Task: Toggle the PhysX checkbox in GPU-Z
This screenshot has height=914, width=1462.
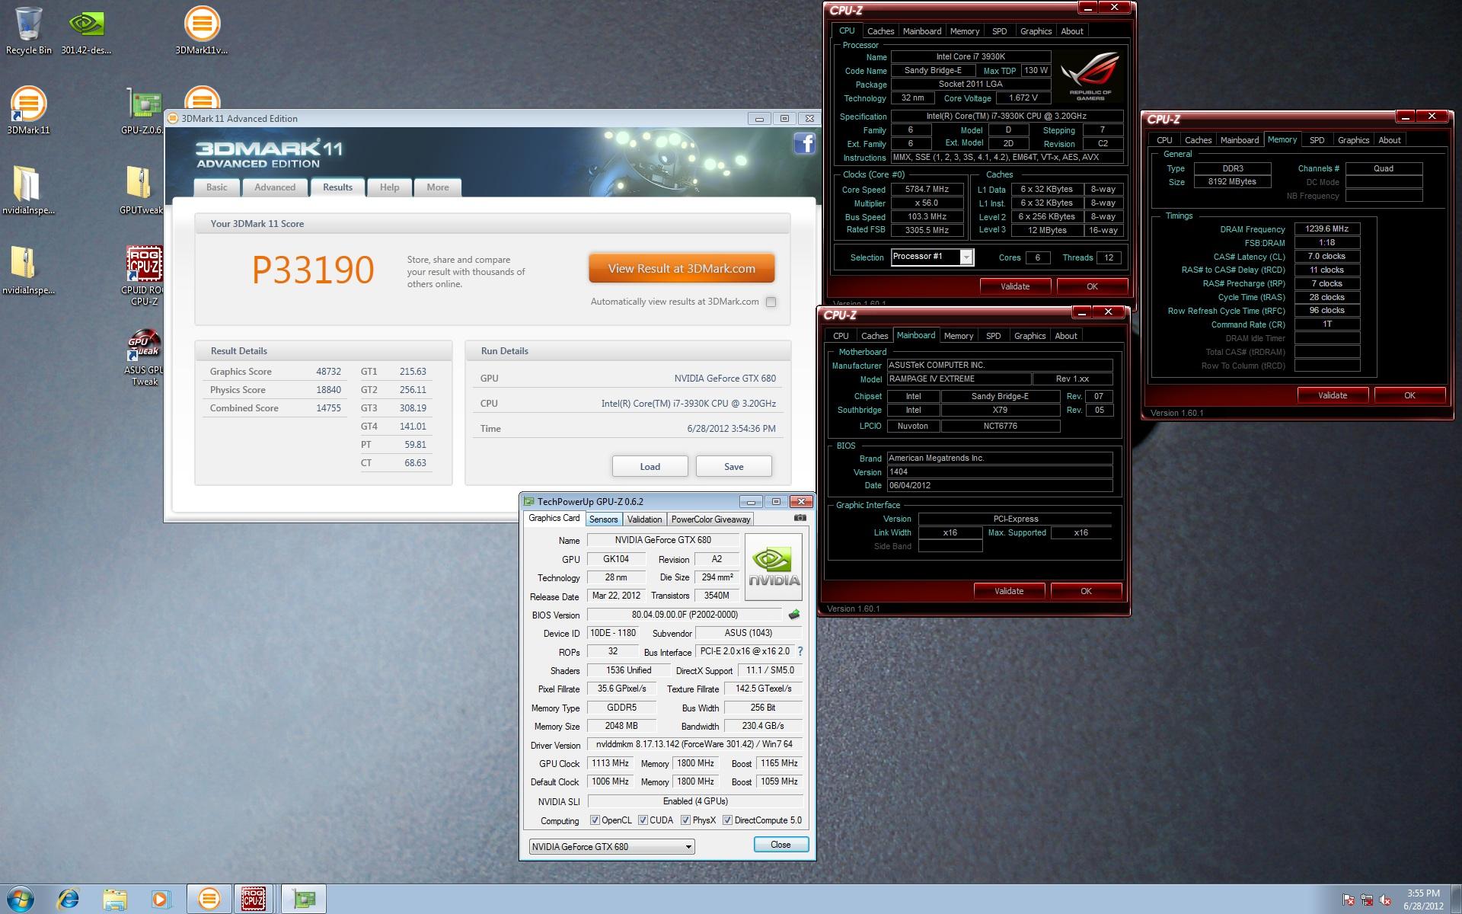Action: click(x=685, y=820)
